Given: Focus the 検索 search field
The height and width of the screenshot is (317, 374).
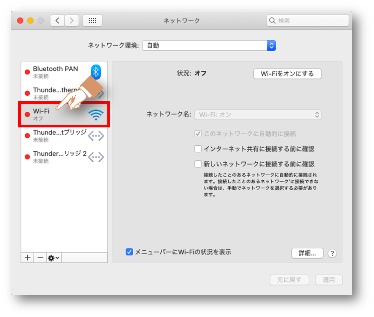Looking at the screenshot, I should pos(307,21).
